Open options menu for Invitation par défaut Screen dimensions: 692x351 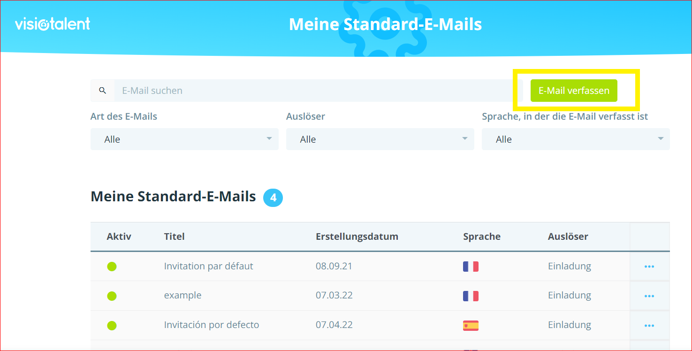649,267
